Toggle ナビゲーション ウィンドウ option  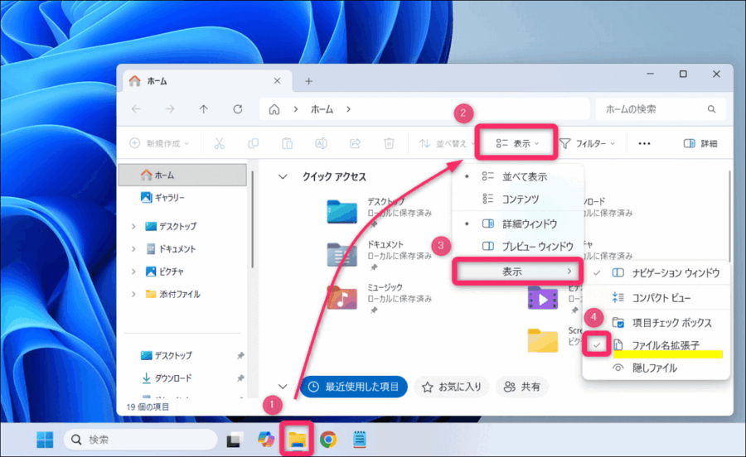point(656,272)
